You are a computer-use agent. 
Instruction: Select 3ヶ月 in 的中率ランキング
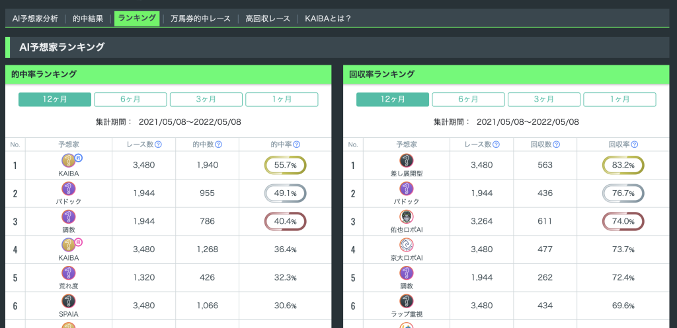point(206,100)
